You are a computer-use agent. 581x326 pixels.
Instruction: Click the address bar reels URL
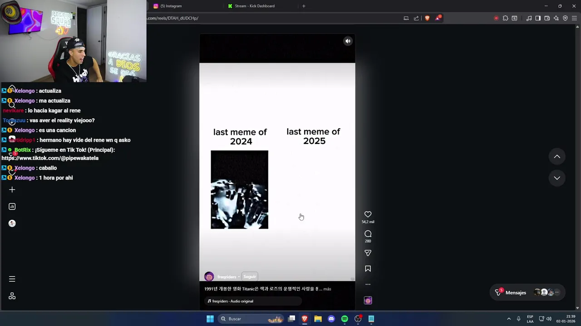coord(172,18)
